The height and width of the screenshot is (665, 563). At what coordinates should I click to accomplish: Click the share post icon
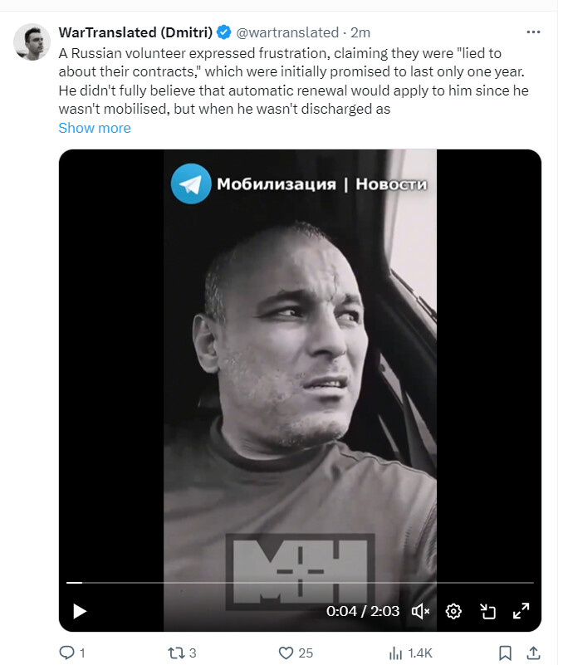[534, 653]
